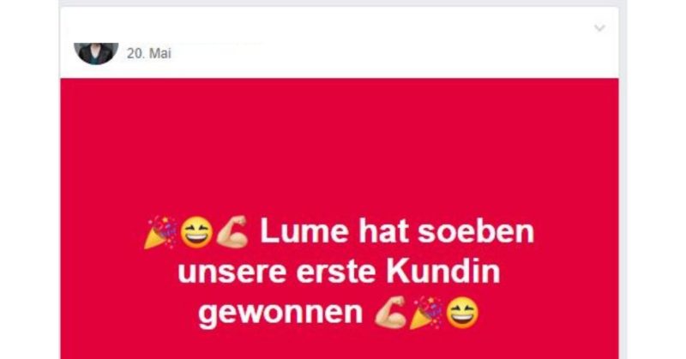Click the party popper emoji before "Lume"
Image resolution: width=686 pixels, height=359 pixels.
tap(160, 232)
